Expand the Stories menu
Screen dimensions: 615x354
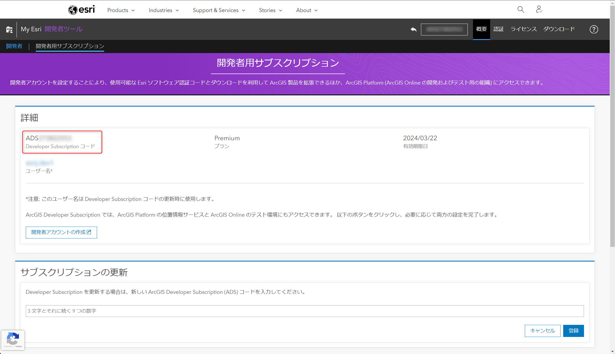271,10
